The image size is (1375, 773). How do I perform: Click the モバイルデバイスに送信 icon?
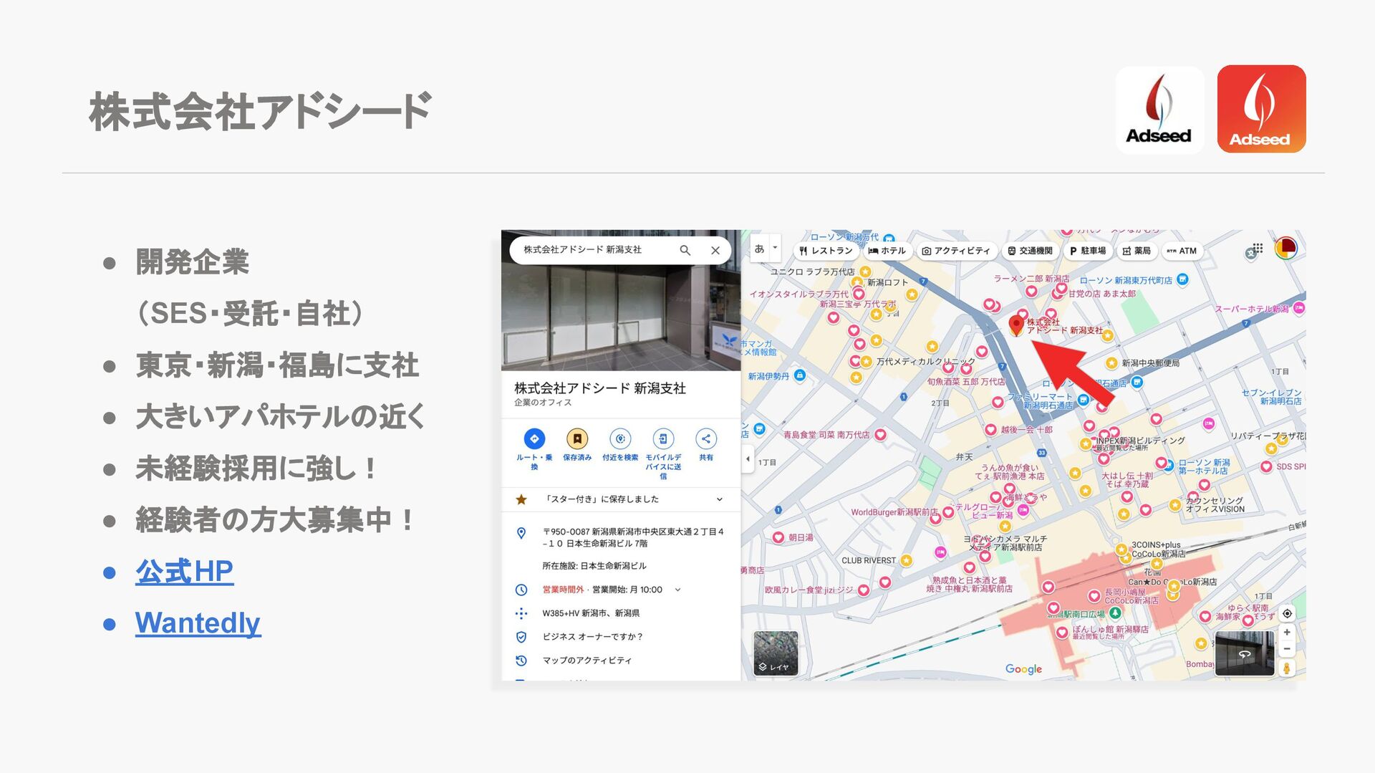(663, 438)
